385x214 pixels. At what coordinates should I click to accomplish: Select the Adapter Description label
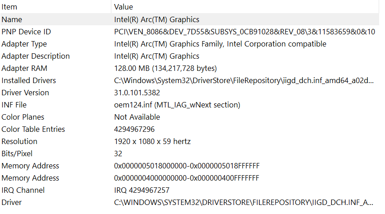point(36,56)
